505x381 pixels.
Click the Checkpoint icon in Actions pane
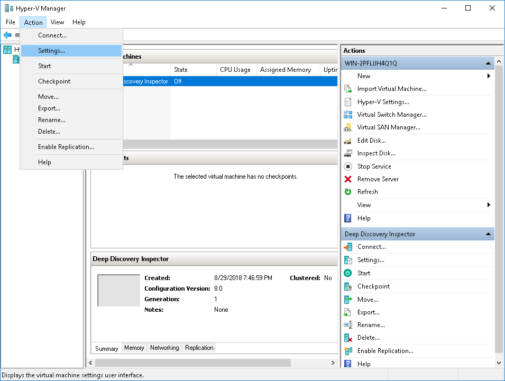coord(347,286)
